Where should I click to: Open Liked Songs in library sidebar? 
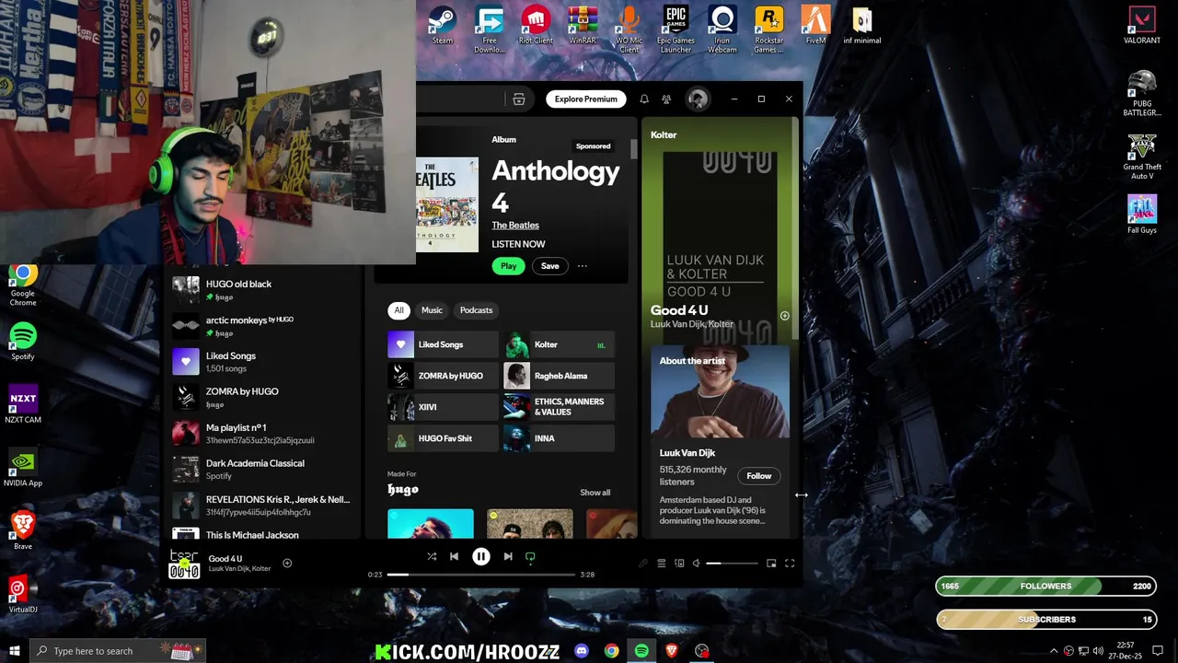coord(263,362)
